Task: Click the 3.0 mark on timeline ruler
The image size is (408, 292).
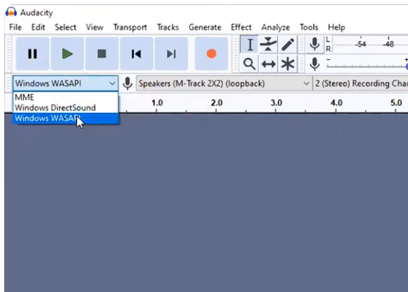Action: coord(276,103)
